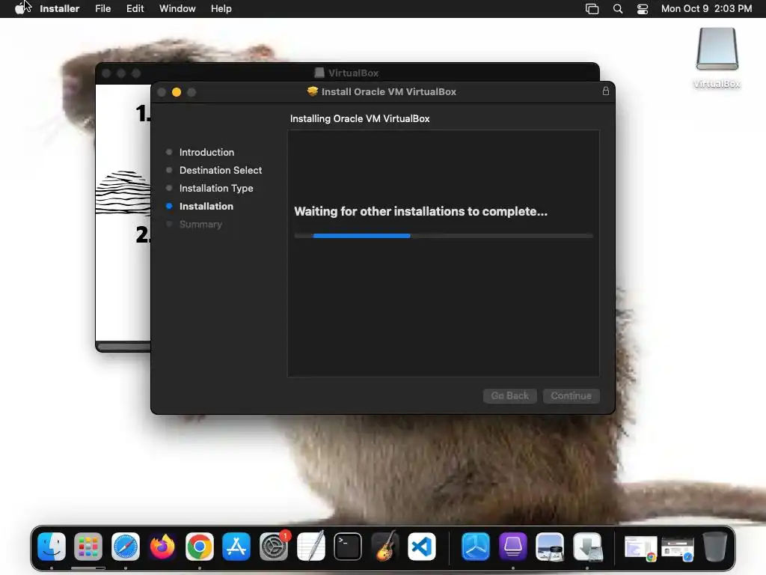The width and height of the screenshot is (766, 575).
Task: Click the Waiting for other installations message
Action: (420, 211)
